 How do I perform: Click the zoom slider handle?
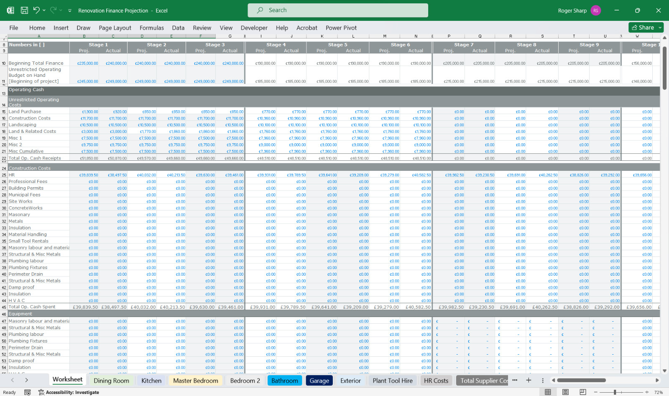(615, 392)
